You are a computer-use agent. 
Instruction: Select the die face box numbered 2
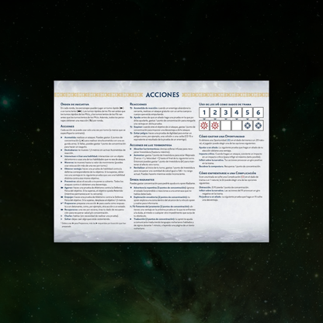point(215,113)
